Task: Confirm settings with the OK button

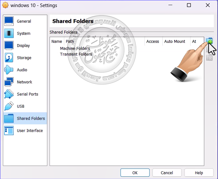Action: pyautogui.click(x=135, y=173)
